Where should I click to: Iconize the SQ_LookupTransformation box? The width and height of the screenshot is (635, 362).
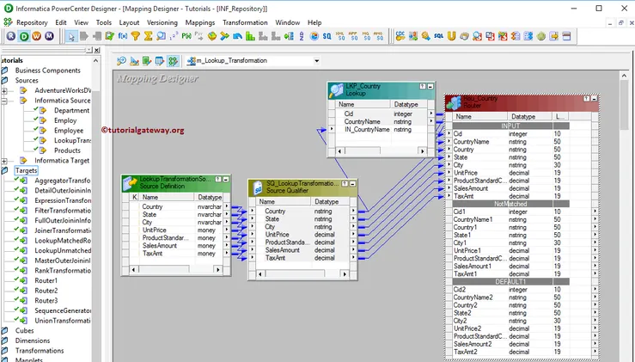(x=353, y=183)
